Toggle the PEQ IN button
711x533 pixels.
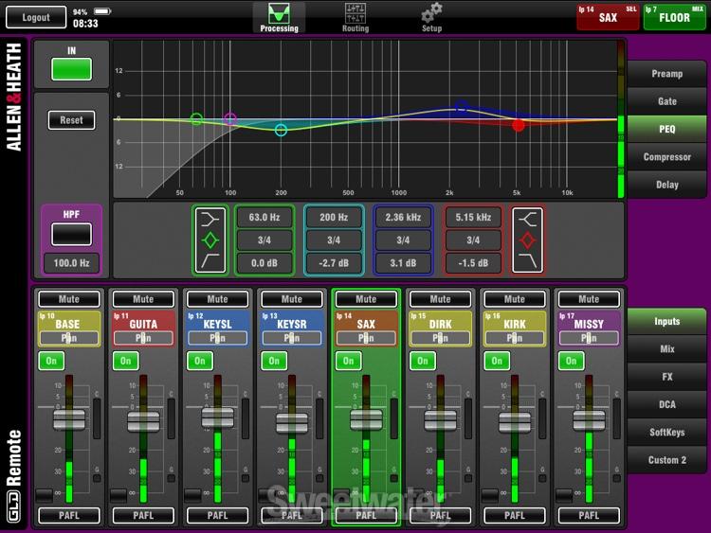(x=72, y=68)
